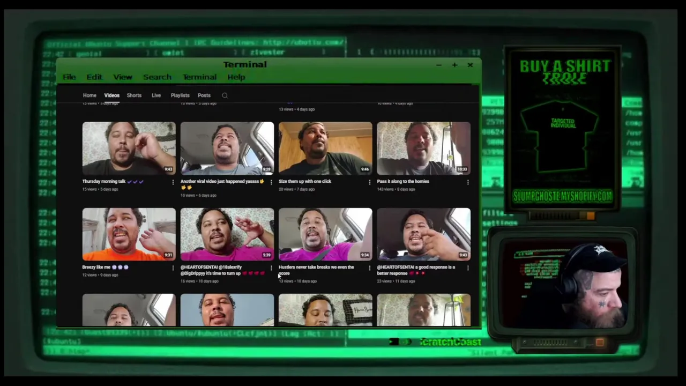The image size is (686, 386).
Task: Open the Live tab
Action: tap(156, 95)
